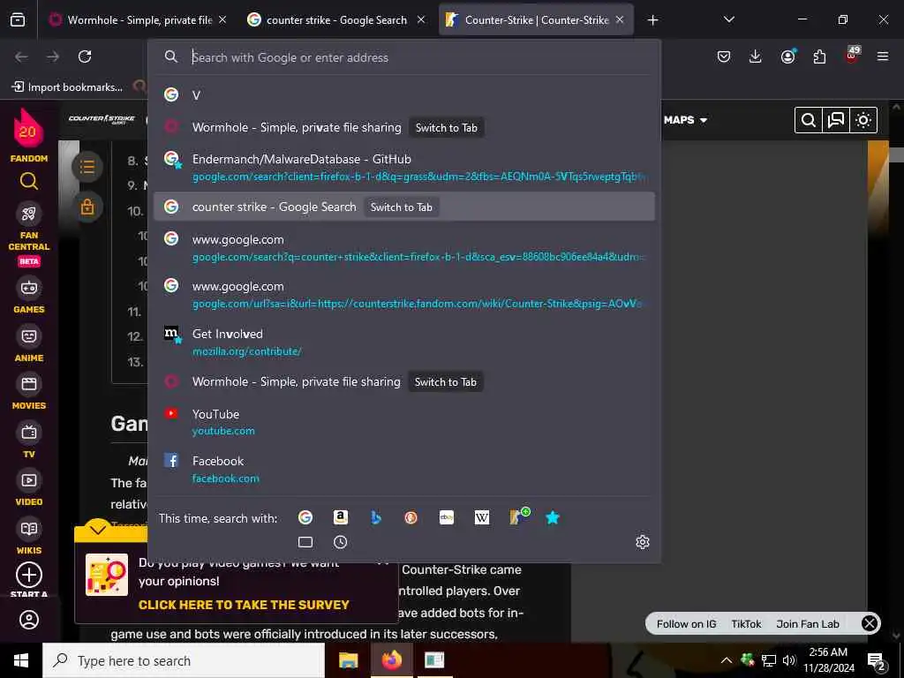Select the 'V' Google search suggestion
The image size is (904, 678).
[x=403, y=95]
